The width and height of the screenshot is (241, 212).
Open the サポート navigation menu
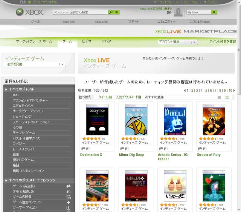[x=134, y=22]
